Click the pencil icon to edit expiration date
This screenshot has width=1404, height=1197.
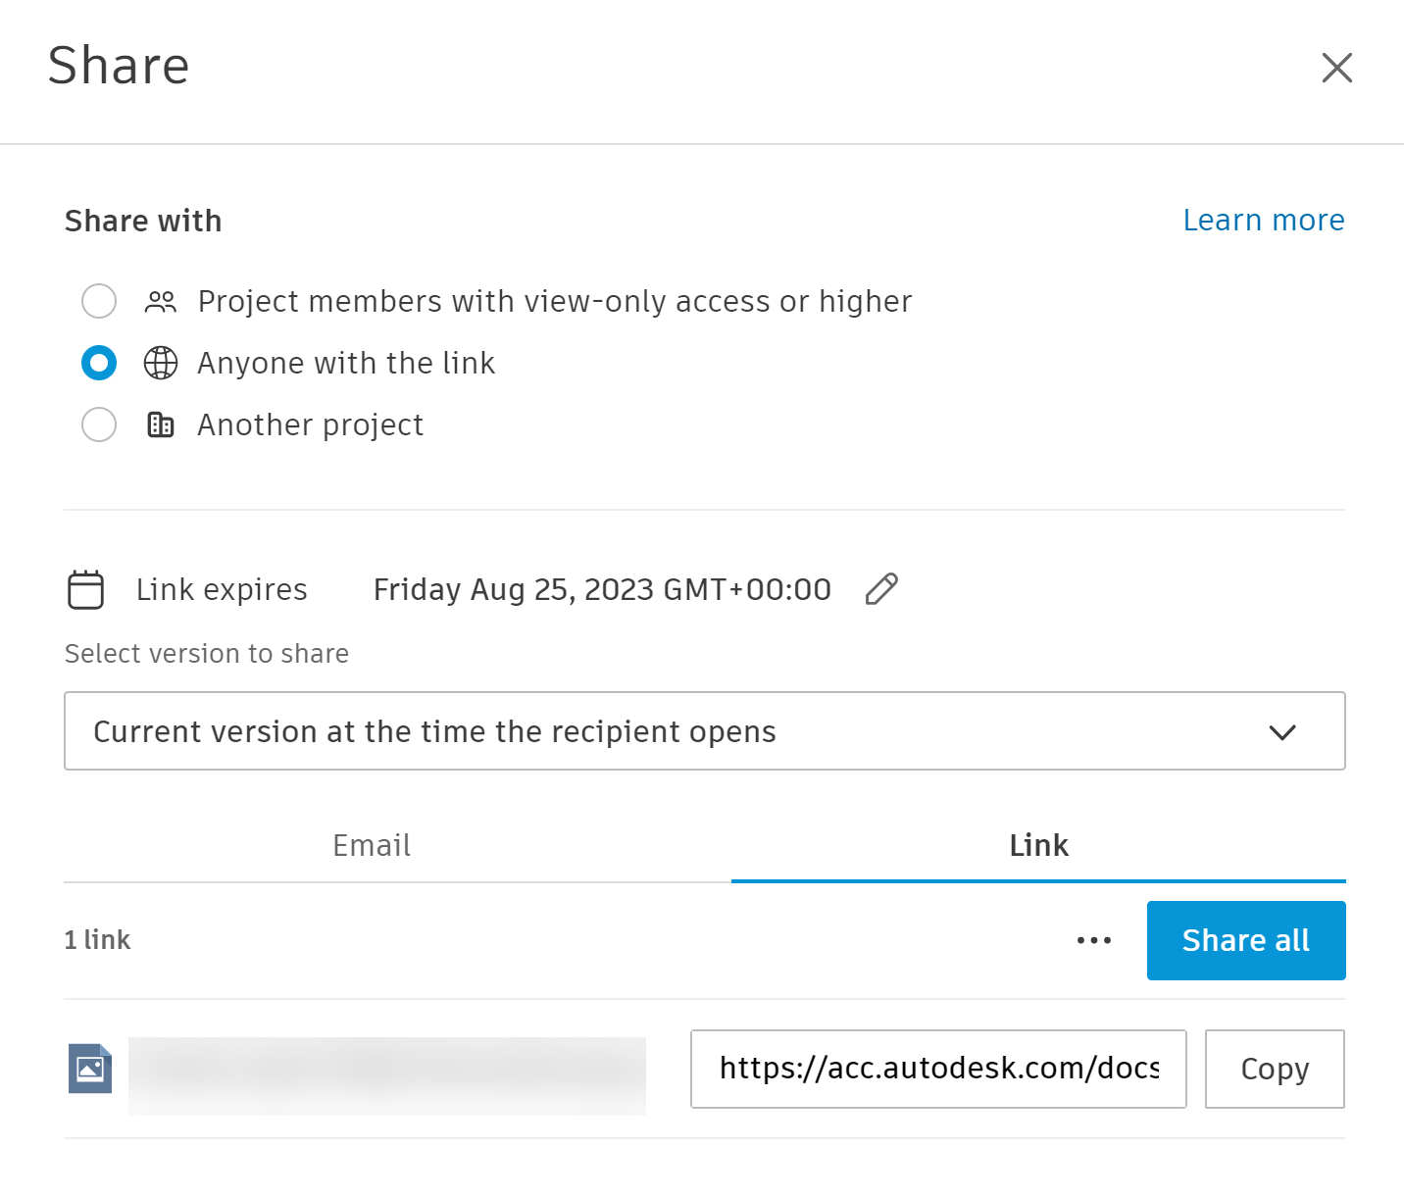[x=881, y=589]
